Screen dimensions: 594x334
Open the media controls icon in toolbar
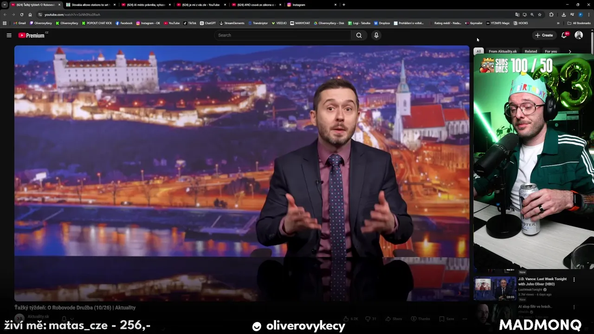[573, 14]
